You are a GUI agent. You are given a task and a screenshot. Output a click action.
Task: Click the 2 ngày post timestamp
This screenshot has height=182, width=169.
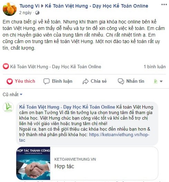click(x=25, y=13)
